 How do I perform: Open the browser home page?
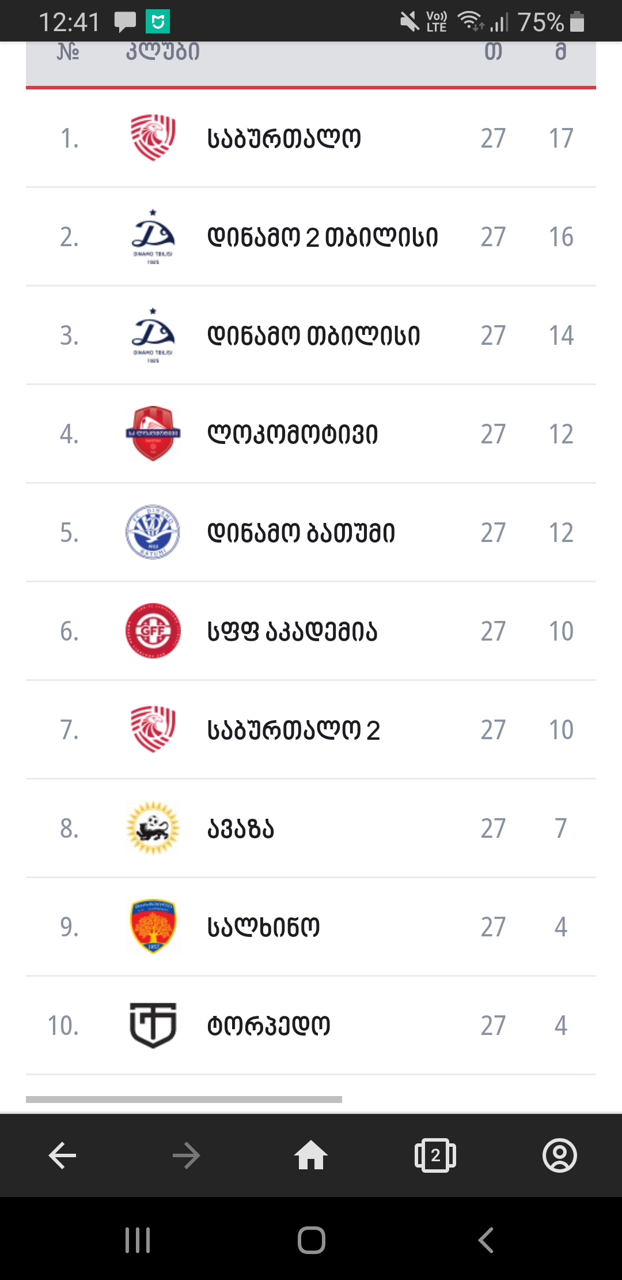click(311, 1155)
